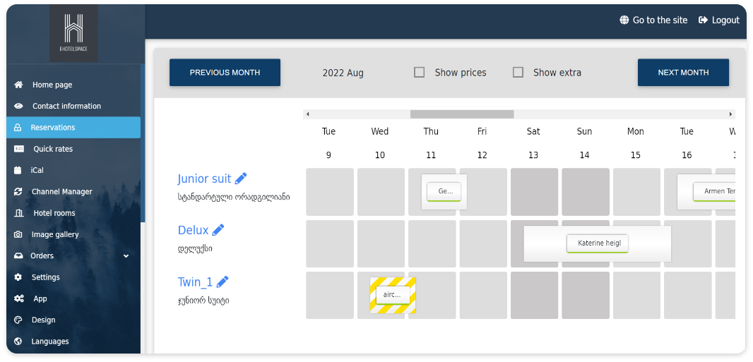Screen dimensions: 753x362
Task: Click the edit pencil beside Delux
Action: (218, 230)
